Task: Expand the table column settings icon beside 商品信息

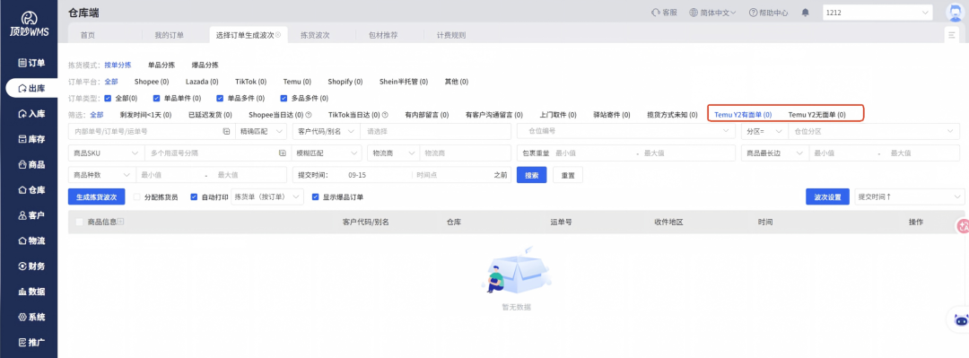Action: click(x=120, y=222)
